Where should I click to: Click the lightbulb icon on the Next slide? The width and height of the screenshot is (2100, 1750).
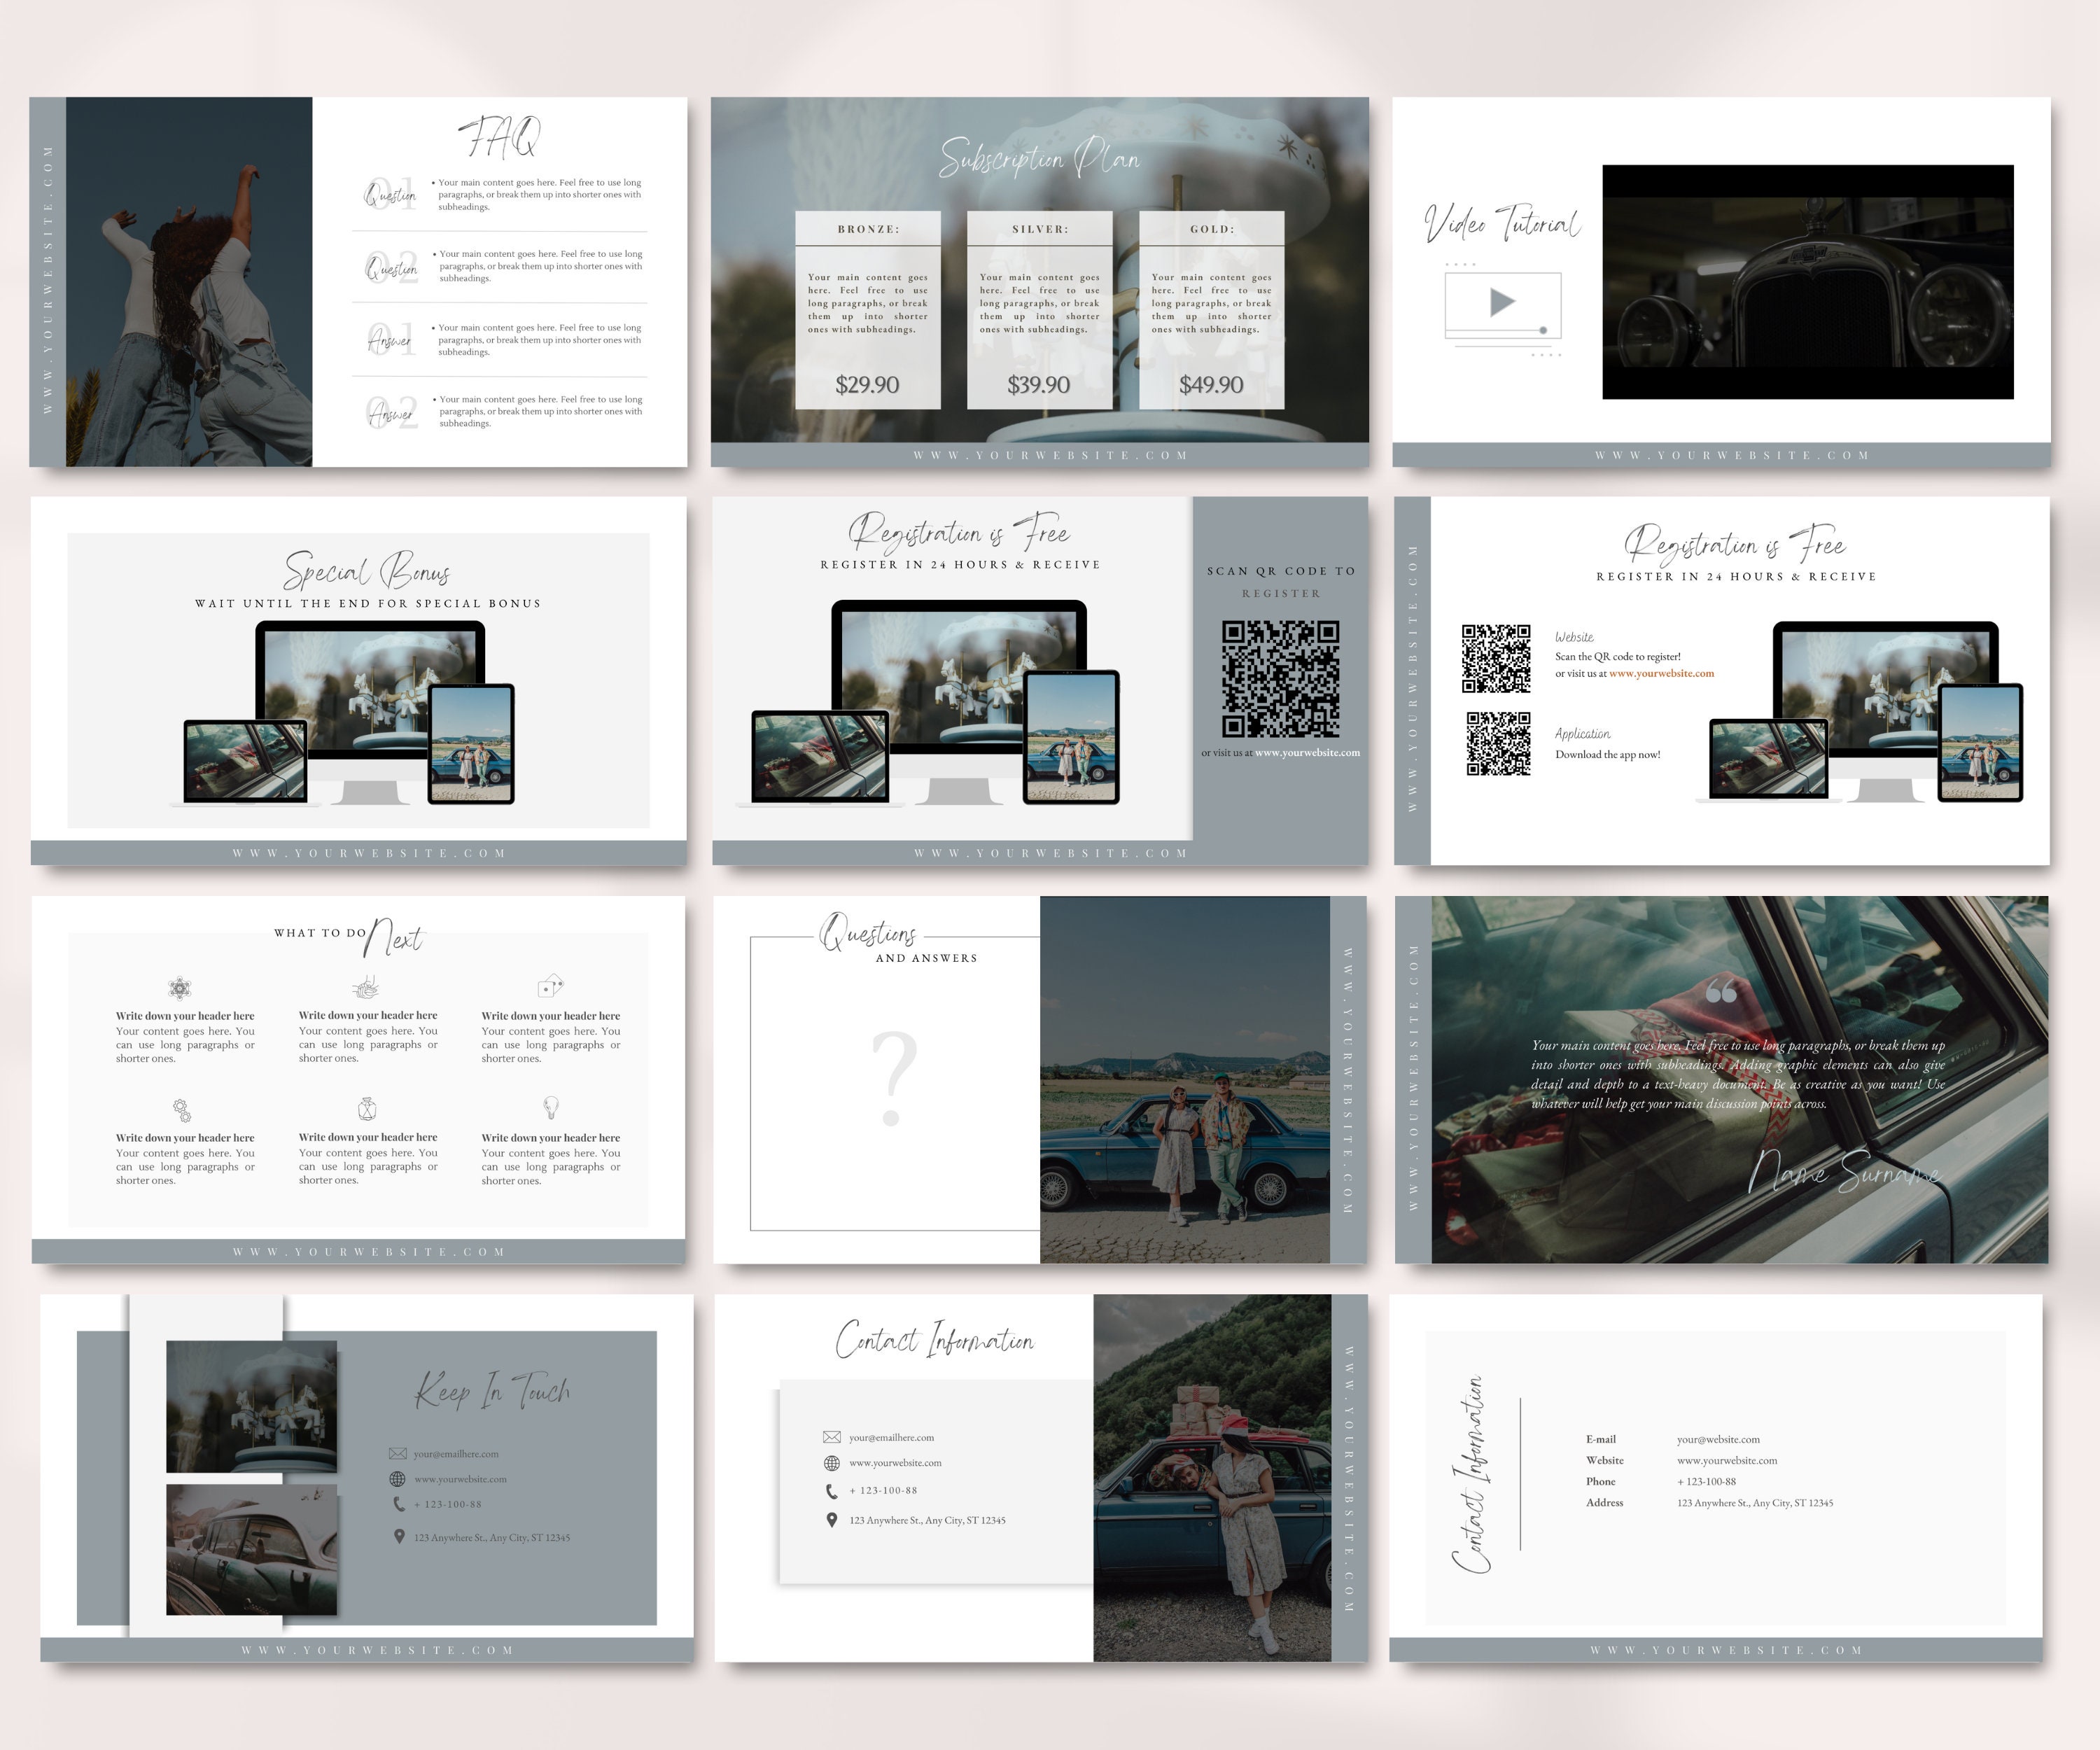point(550,1108)
